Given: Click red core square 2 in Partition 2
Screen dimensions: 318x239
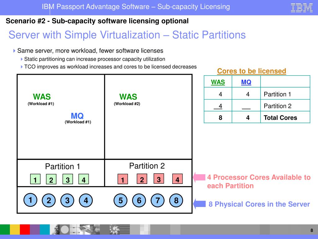Looking at the screenshot, I should pos(142,179).
